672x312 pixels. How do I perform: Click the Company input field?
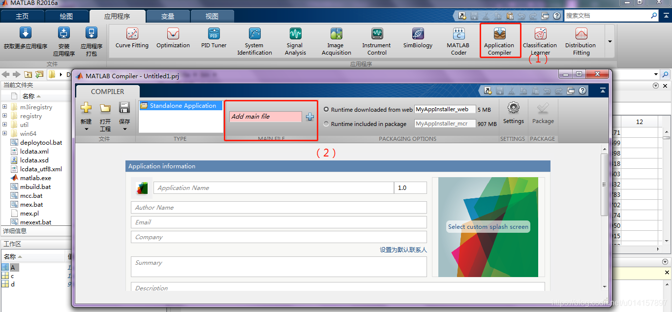279,237
